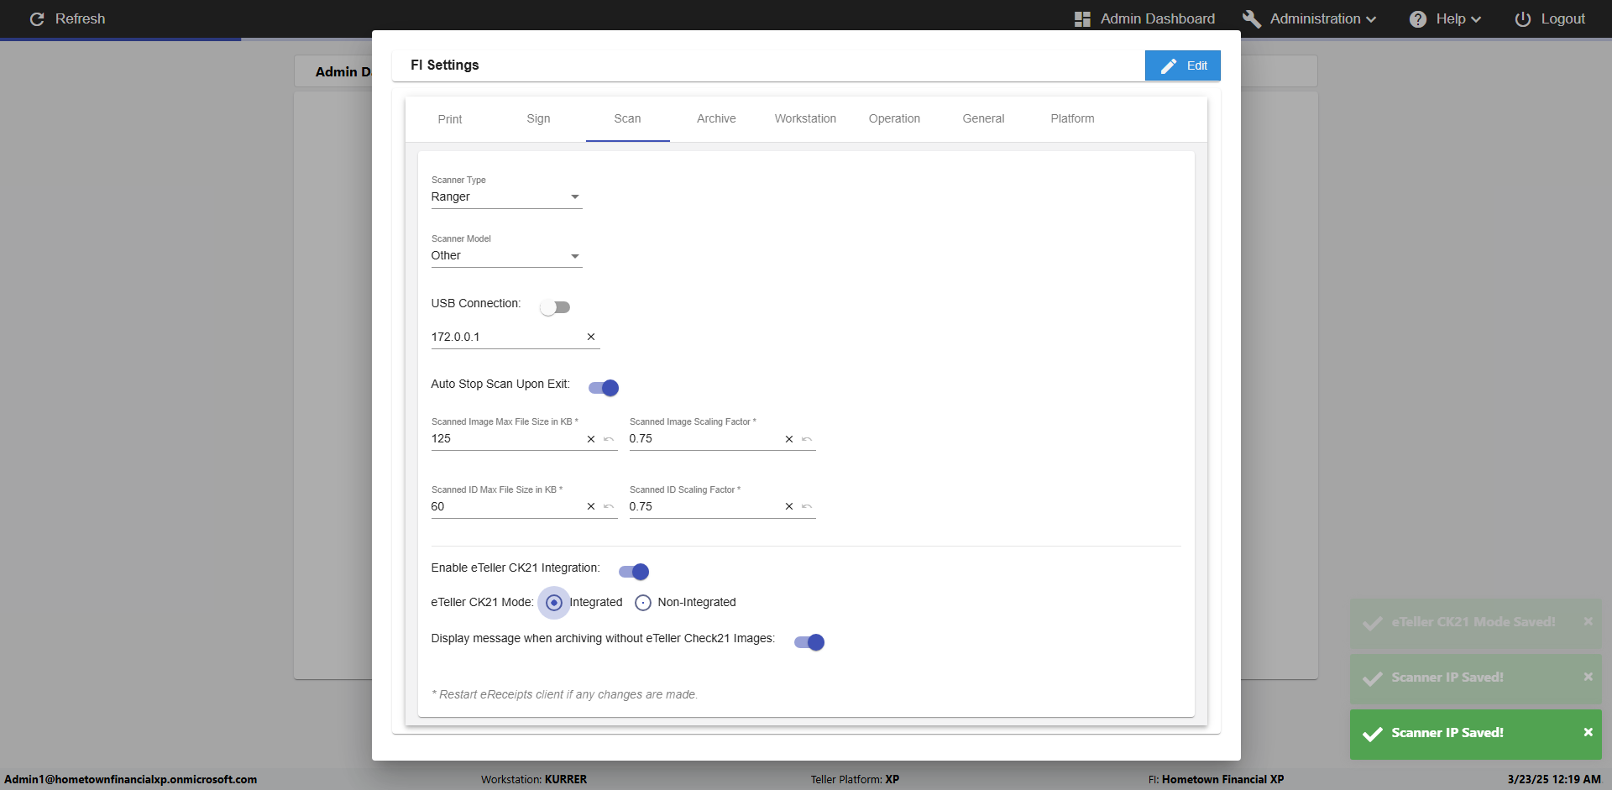Dismiss the Scanner IP Saved notification

tap(1588, 732)
